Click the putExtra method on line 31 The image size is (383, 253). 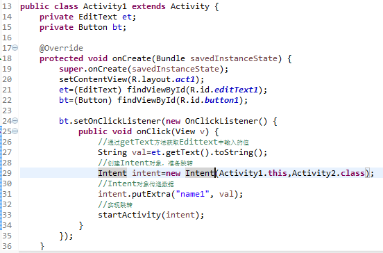pos(151,195)
